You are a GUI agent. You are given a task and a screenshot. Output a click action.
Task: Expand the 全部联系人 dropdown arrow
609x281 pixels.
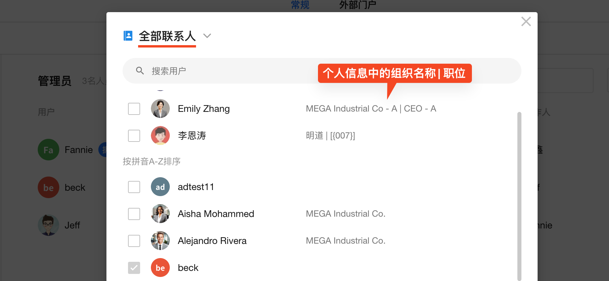(207, 36)
